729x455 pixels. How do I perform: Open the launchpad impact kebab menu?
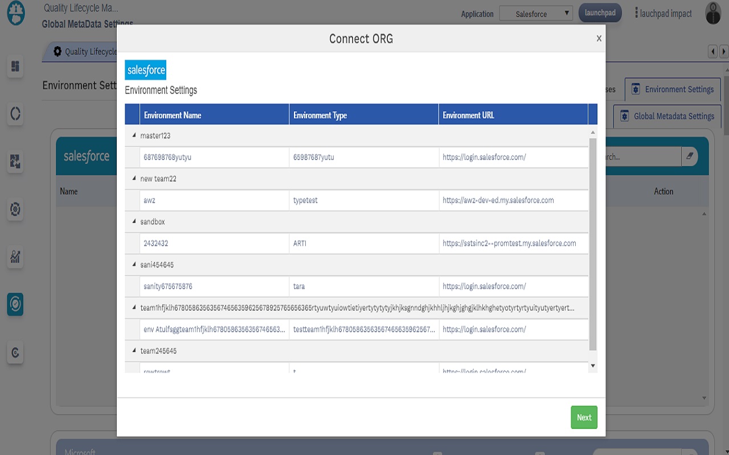pos(637,13)
